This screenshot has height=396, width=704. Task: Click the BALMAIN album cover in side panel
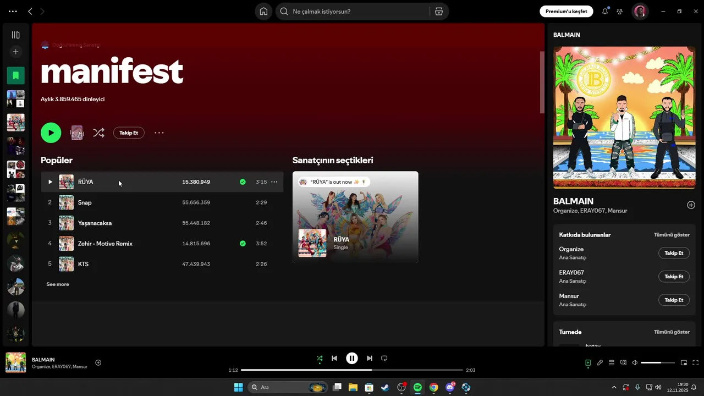tap(624, 118)
